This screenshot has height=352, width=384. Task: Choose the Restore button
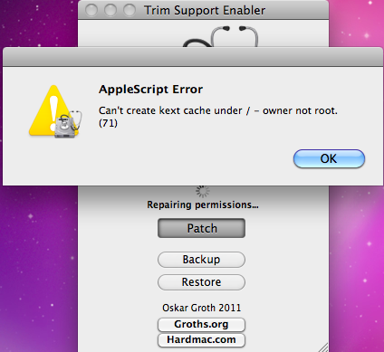click(201, 282)
